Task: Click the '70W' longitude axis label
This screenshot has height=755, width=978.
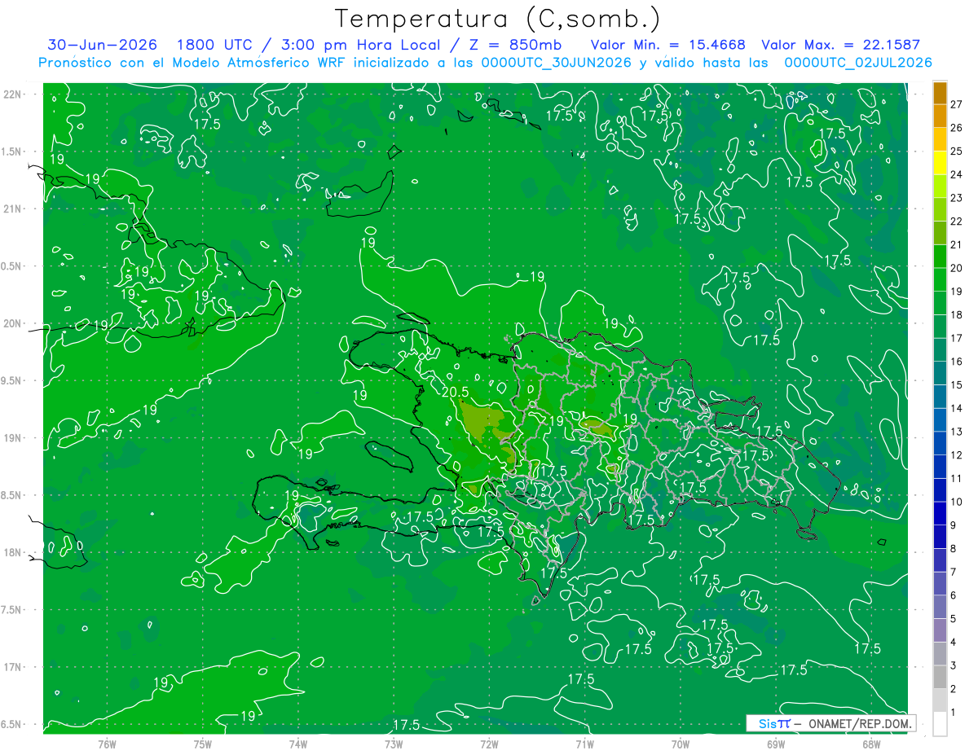Action: click(681, 744)
